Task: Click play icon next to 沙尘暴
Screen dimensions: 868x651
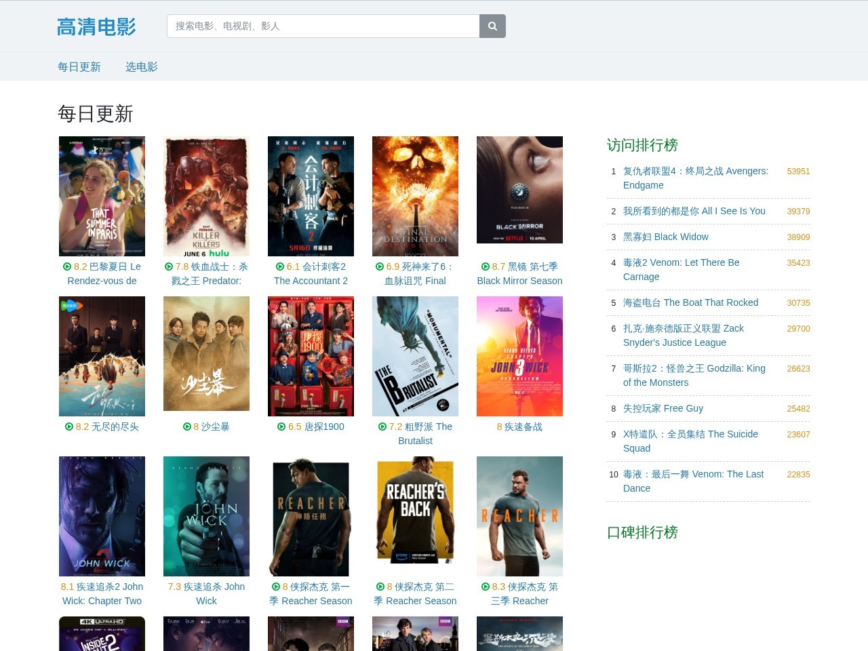Action: (x=187, y=427)
